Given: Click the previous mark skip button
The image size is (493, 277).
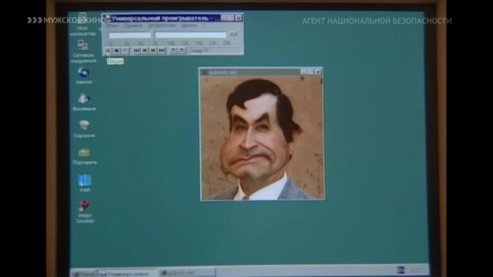Looking at the screenshot, I should pyautogui.click(x=137, y=51).
